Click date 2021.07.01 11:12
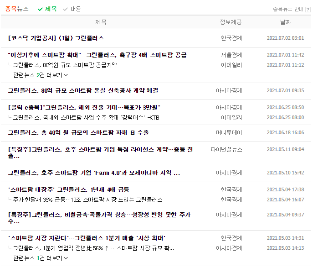 click(286, 65)
